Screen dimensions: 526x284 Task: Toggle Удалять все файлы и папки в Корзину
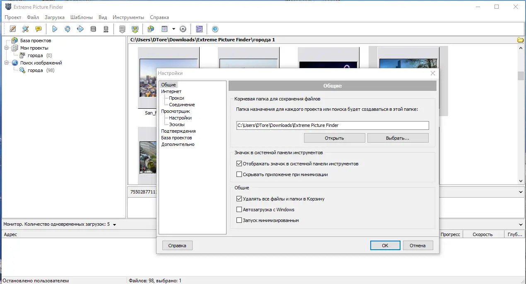pyautogui.click(x=239, y=199)
